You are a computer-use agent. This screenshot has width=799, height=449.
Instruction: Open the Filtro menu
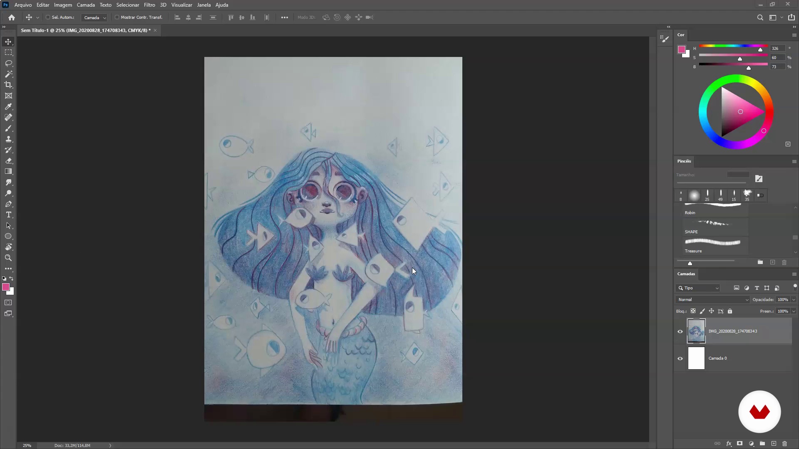click(149, 5)
